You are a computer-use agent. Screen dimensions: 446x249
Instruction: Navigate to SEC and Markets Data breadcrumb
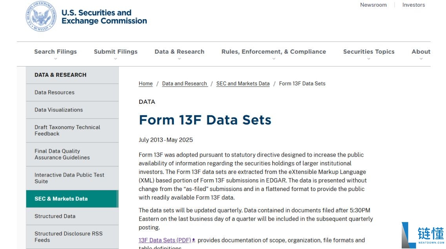pyautogui.click(x=243, y=83)
